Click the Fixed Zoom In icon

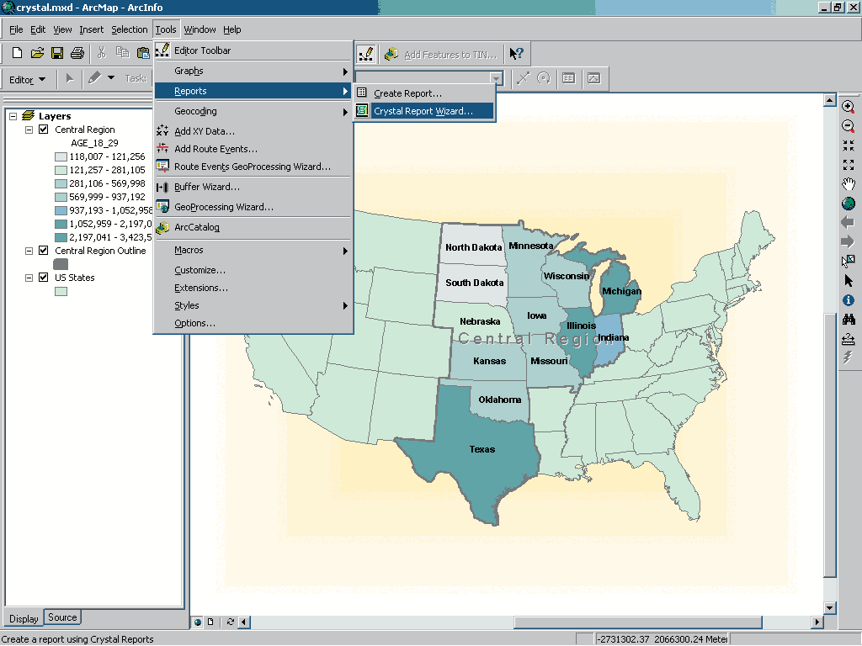[x=849, y=145]
